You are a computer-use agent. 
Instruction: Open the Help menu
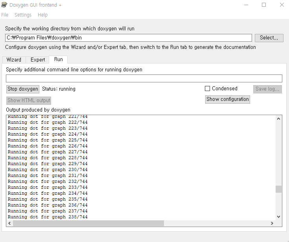pyautogui.click(x=42, y=15)
